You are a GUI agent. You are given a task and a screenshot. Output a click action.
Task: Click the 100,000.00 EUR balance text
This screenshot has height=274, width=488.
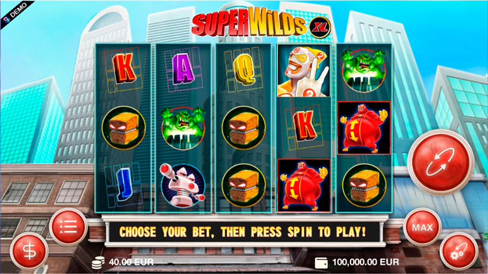pyautogui.click(x=366, y=262)
